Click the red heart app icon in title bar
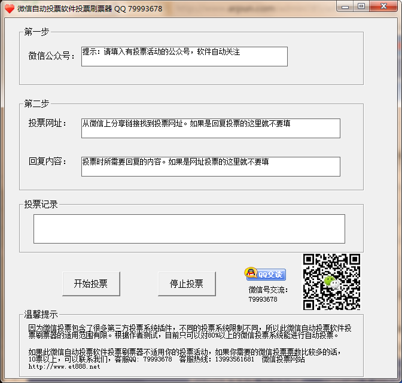 pos(10,8)
